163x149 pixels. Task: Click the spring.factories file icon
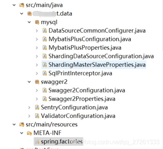[37, 141]
